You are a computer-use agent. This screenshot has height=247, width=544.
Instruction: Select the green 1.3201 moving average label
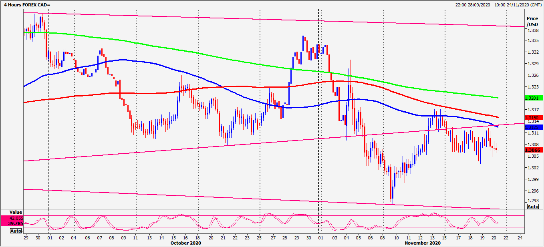click(533, 98)
